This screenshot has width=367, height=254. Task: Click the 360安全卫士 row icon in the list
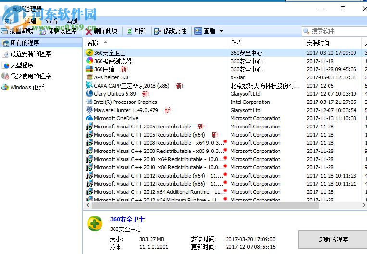pos(89,52)
